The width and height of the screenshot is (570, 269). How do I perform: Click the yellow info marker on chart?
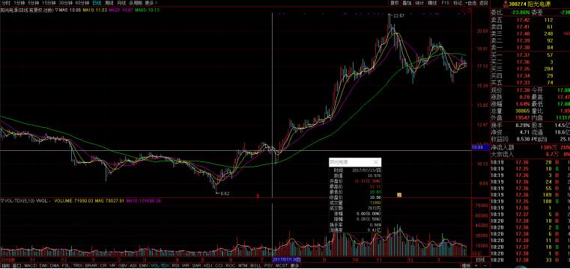point(398,195)
